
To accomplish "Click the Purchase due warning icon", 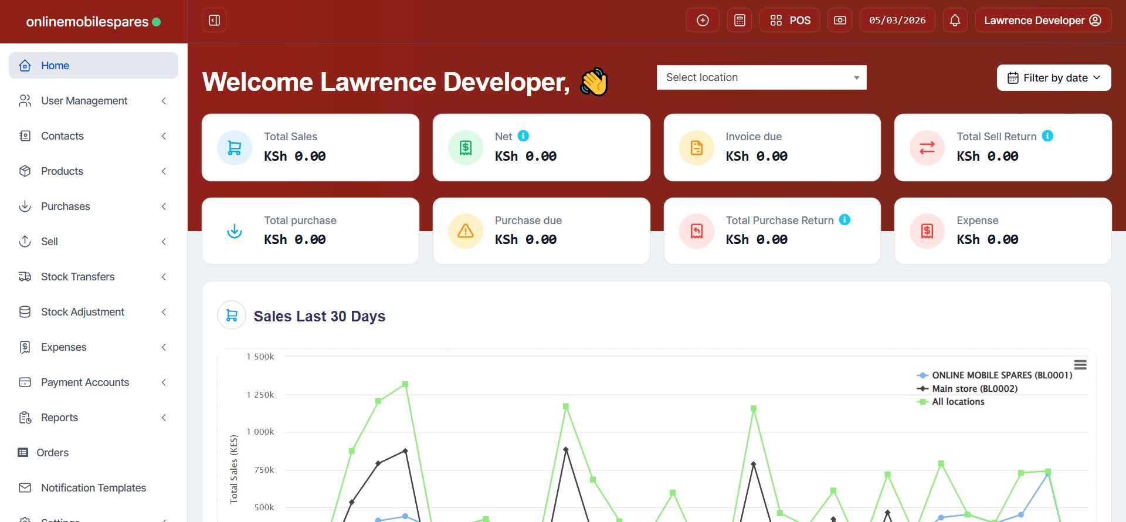I will pos(466,231).
